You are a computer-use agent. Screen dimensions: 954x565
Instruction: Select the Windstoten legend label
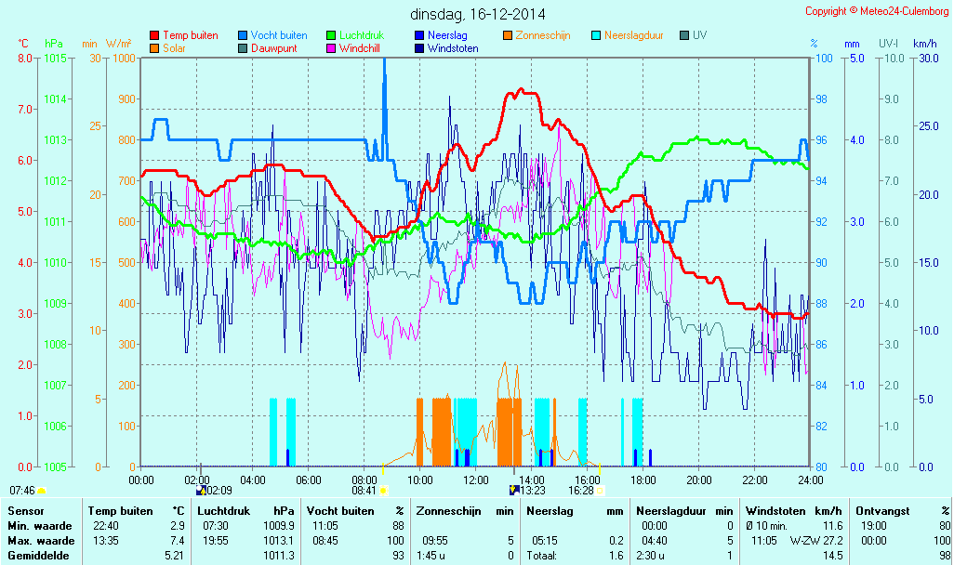point(453,47)
